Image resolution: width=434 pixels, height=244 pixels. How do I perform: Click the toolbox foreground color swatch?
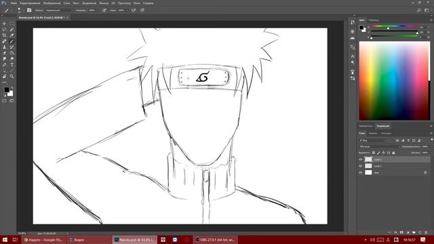point(6,89)
